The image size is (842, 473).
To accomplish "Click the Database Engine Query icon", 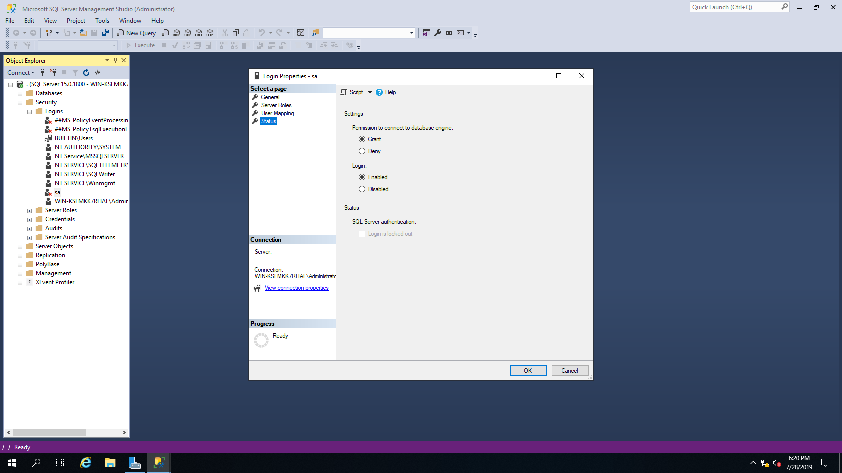I will (x=165, y=33).
